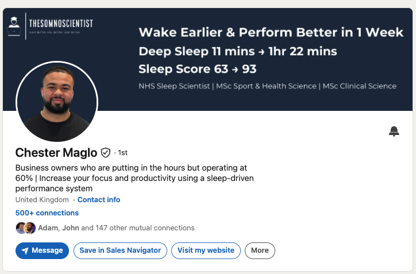Image resolution: width=416 pixels, height=274 pixels.
Task: Click the second mutual connection avatar
Action: click(x=30, y=228)
